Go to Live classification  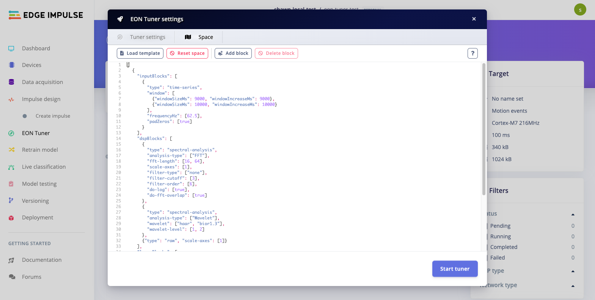click(x=44, y=167)
